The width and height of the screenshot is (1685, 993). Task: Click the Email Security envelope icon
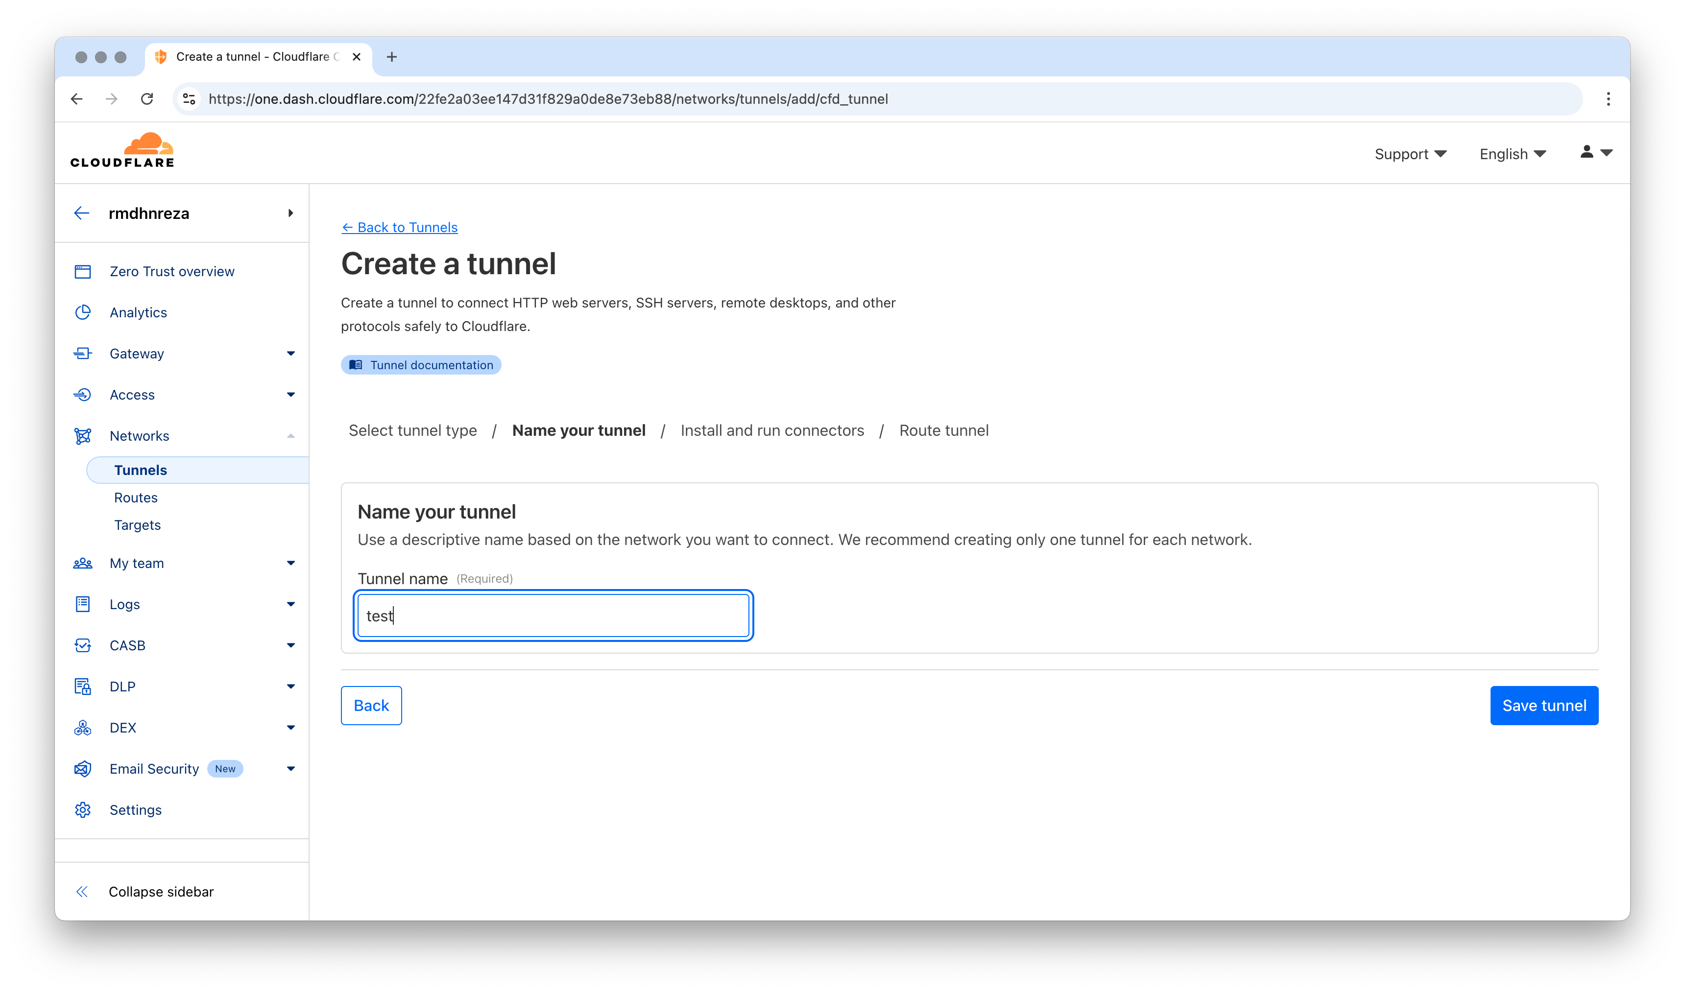pos(83,769)
